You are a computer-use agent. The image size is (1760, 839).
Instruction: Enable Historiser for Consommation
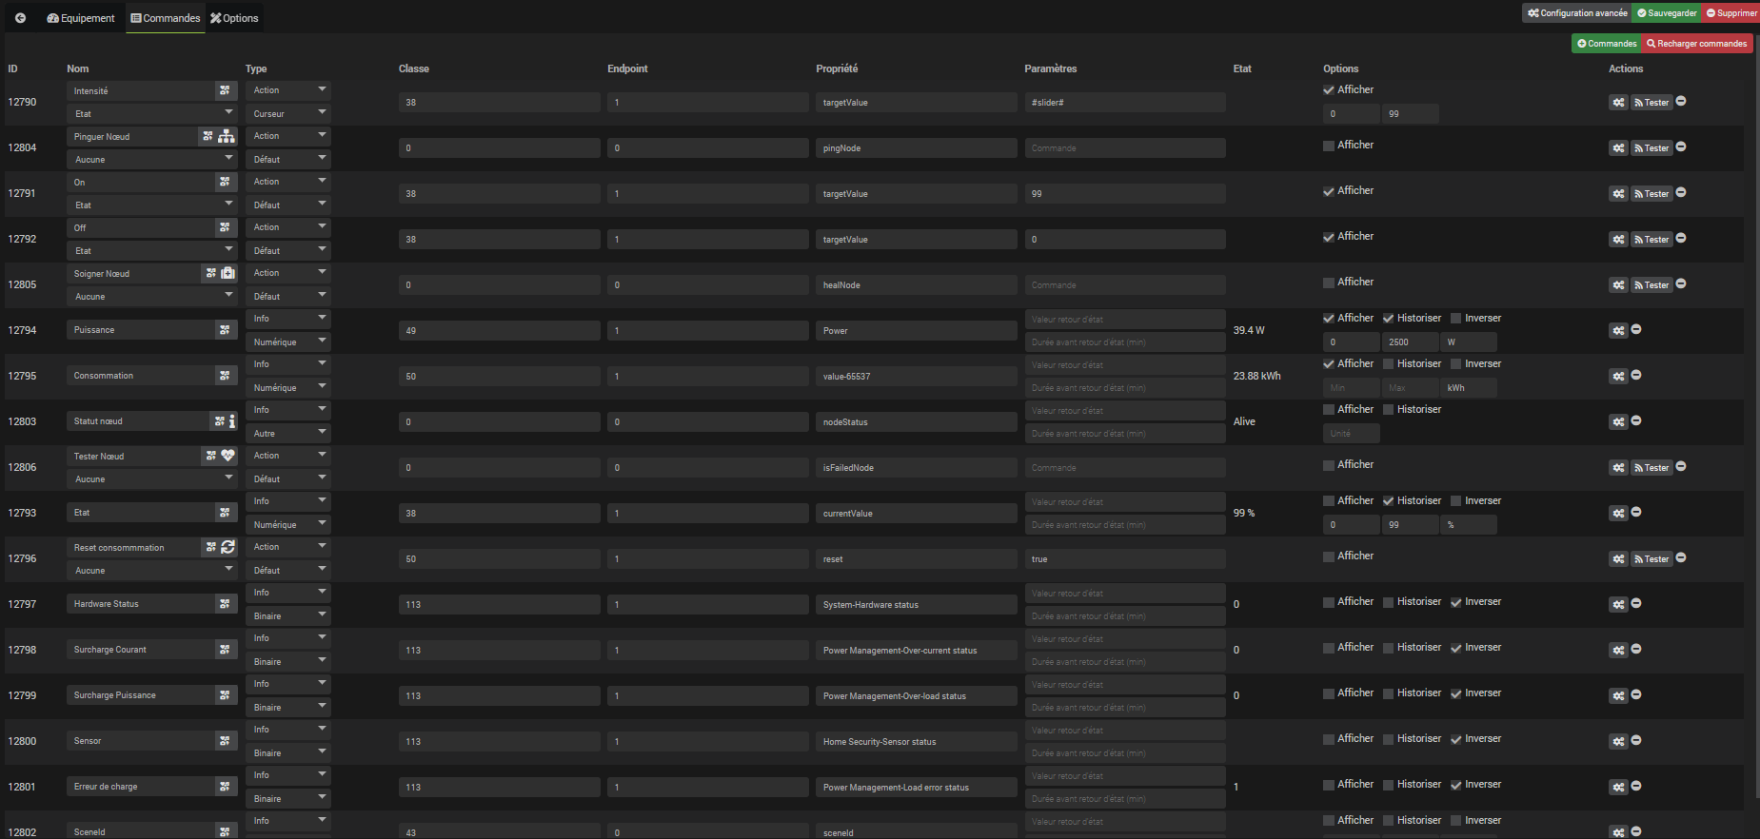(1389, 364)
